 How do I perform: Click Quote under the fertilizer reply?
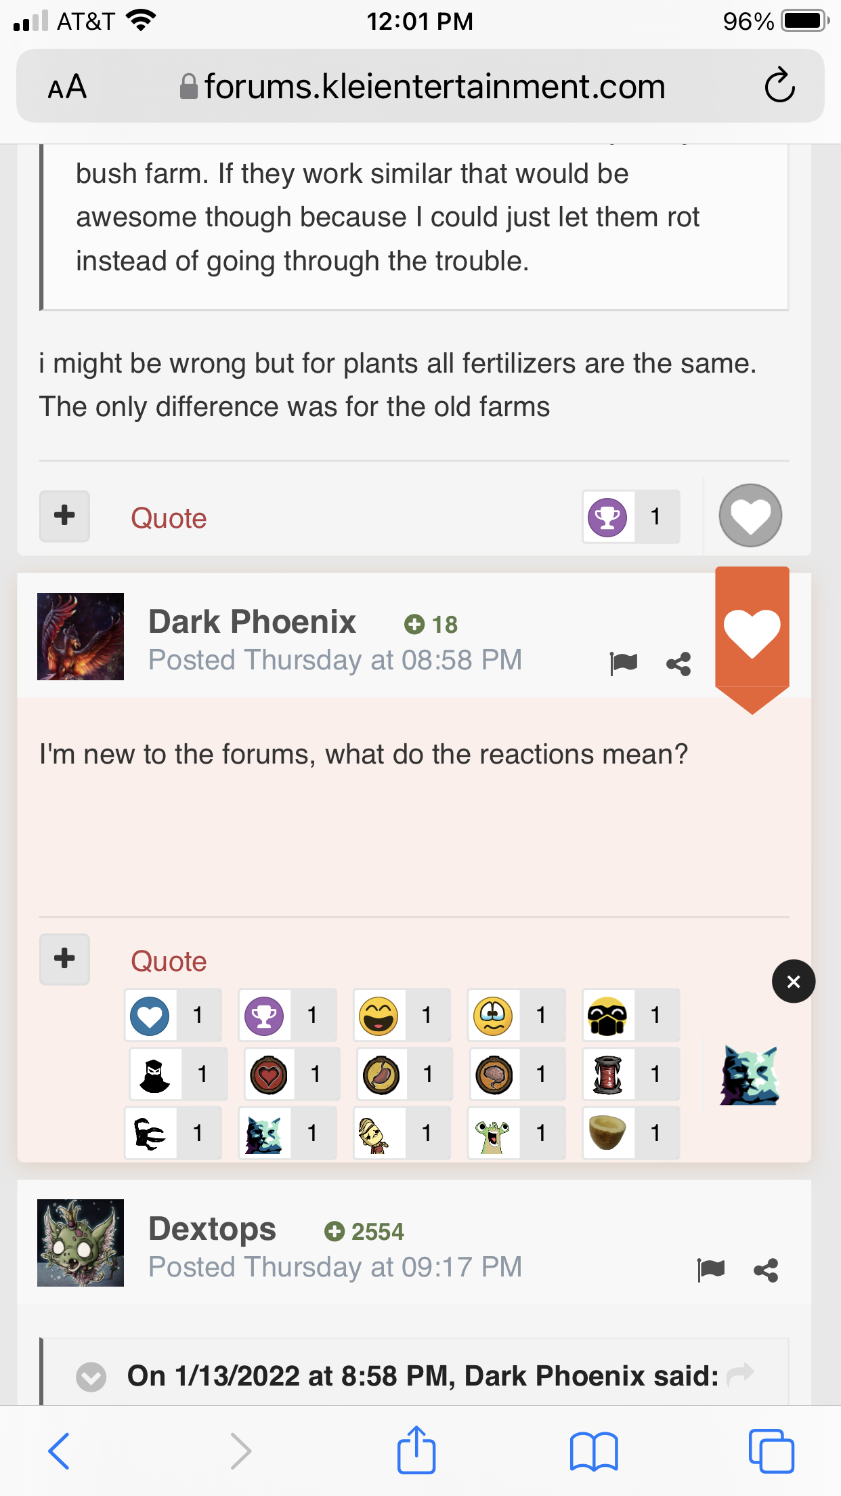click(x=169, y=518)
